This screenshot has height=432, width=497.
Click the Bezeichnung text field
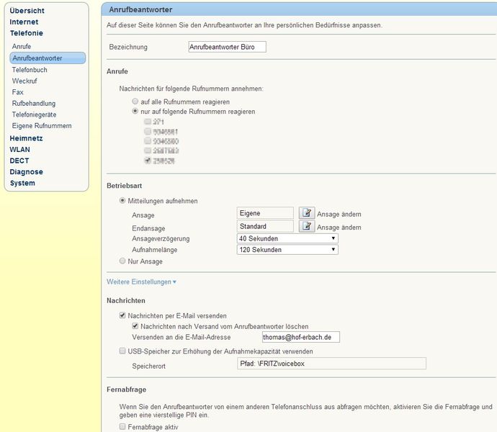pos(227,47)
